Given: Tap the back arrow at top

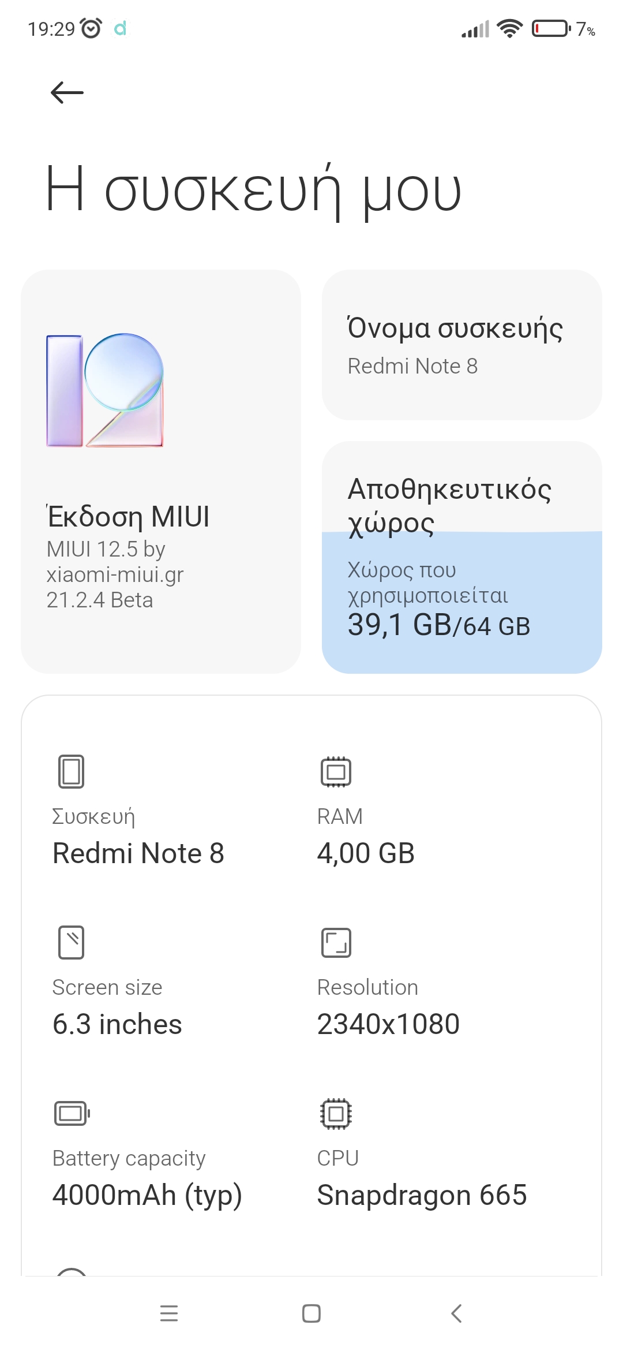Looking at the screenshot, I should (x=67, y=92).
